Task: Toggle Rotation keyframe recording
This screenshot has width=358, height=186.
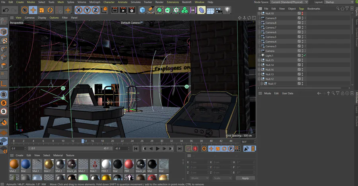Action: click(224, 149)
